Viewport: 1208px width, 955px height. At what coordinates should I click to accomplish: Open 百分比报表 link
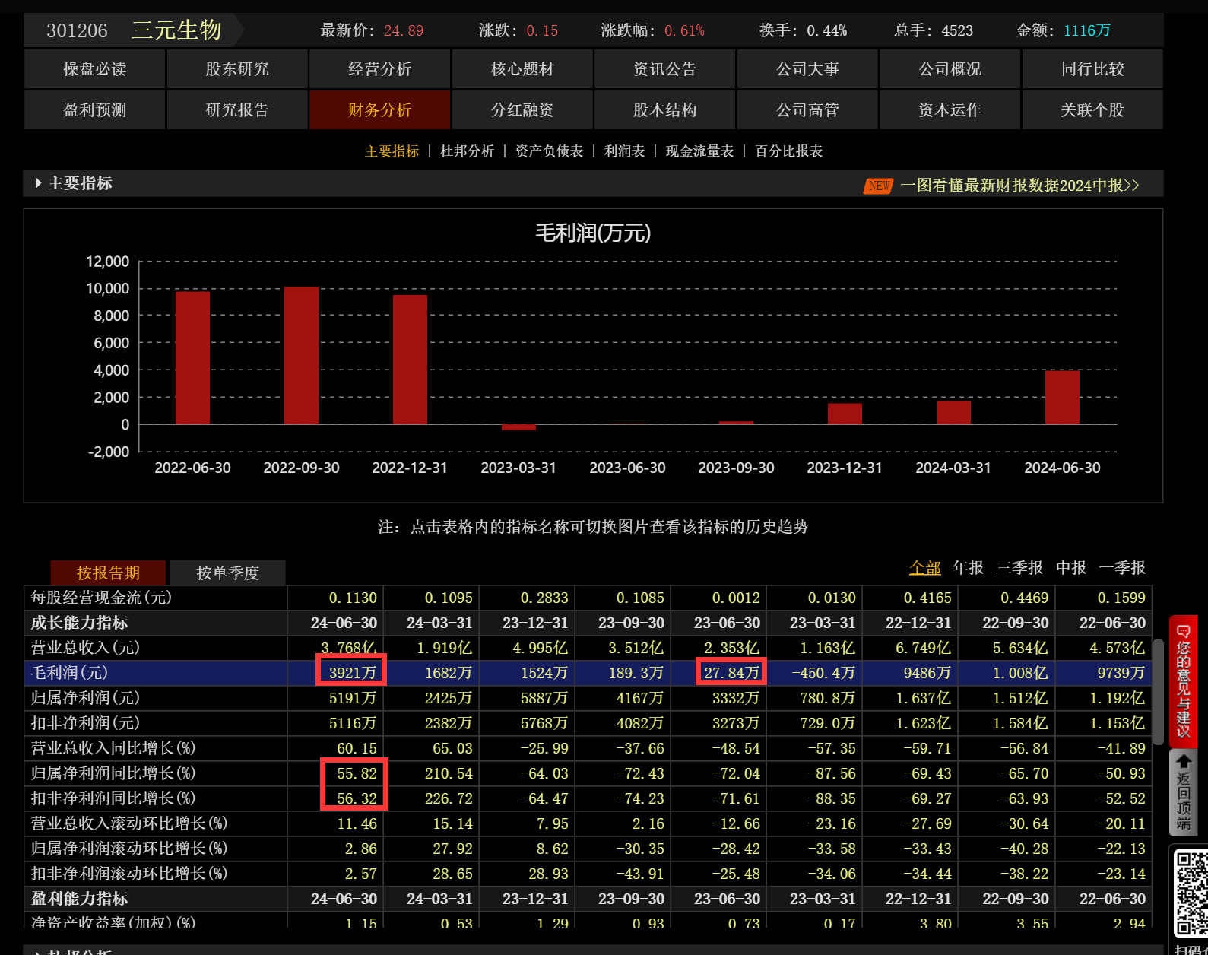coord(788,151)
